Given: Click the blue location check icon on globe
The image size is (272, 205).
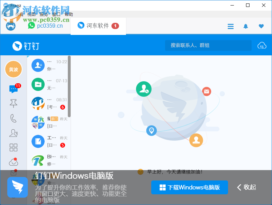Looking at the screenshot, I should (152, 130).
